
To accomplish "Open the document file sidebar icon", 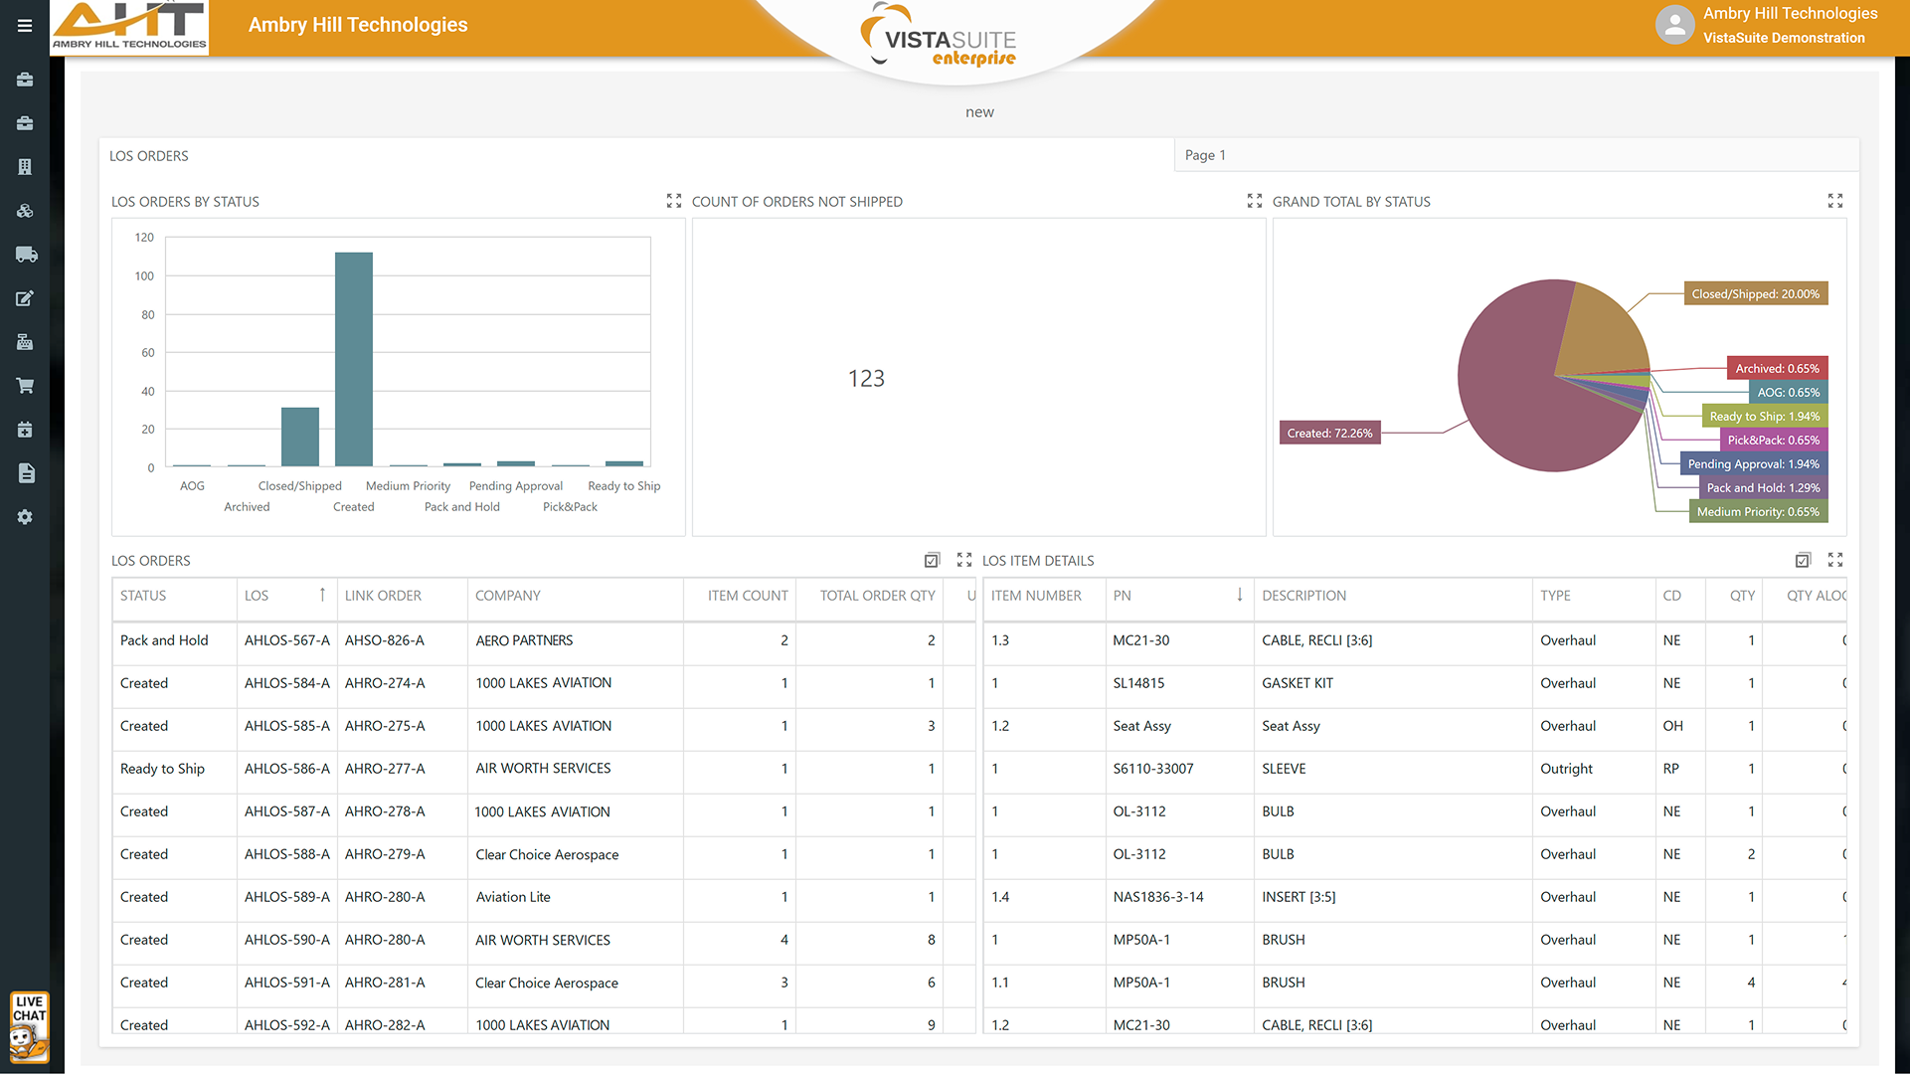I will [x=26, y=473].
